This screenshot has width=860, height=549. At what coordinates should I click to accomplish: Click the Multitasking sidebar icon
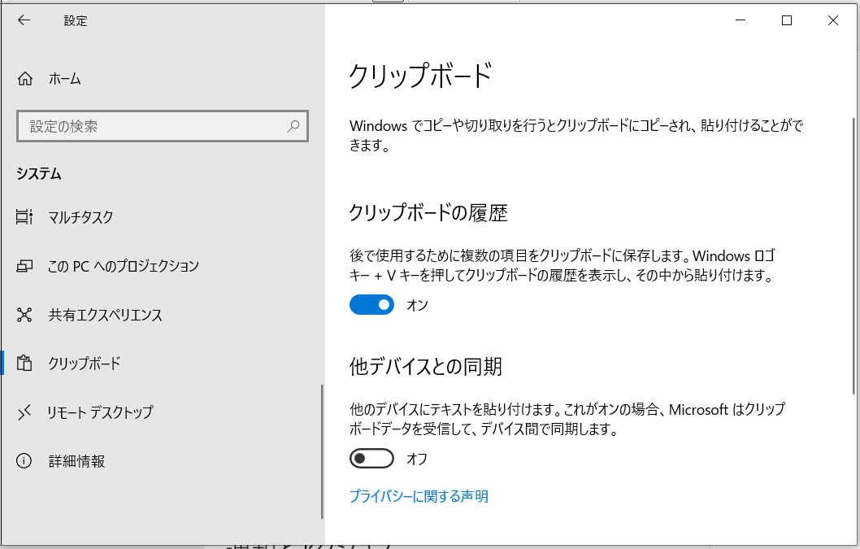tap(24, 217)
